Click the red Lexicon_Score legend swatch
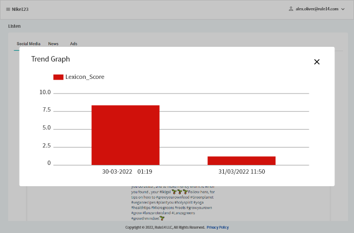Viewport: 354px width, 233px height. coord(58,77)
